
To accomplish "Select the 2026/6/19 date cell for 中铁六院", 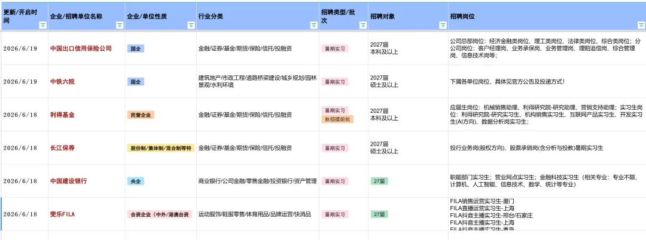I will pyautogui.click(x=20, y=82).
